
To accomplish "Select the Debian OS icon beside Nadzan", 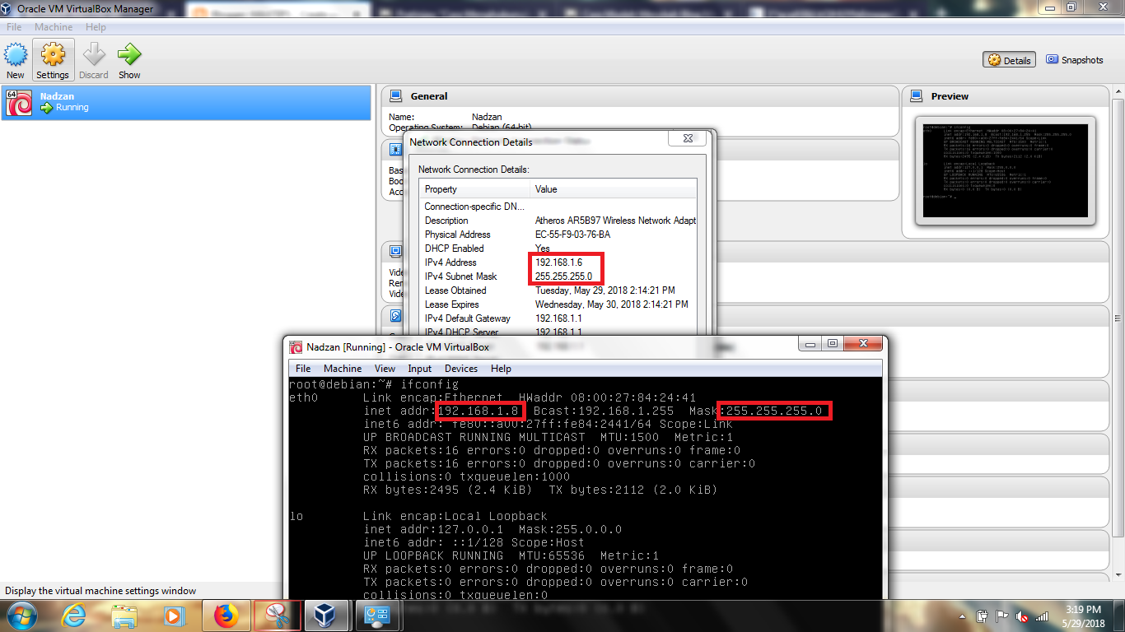I will [19, 102].
